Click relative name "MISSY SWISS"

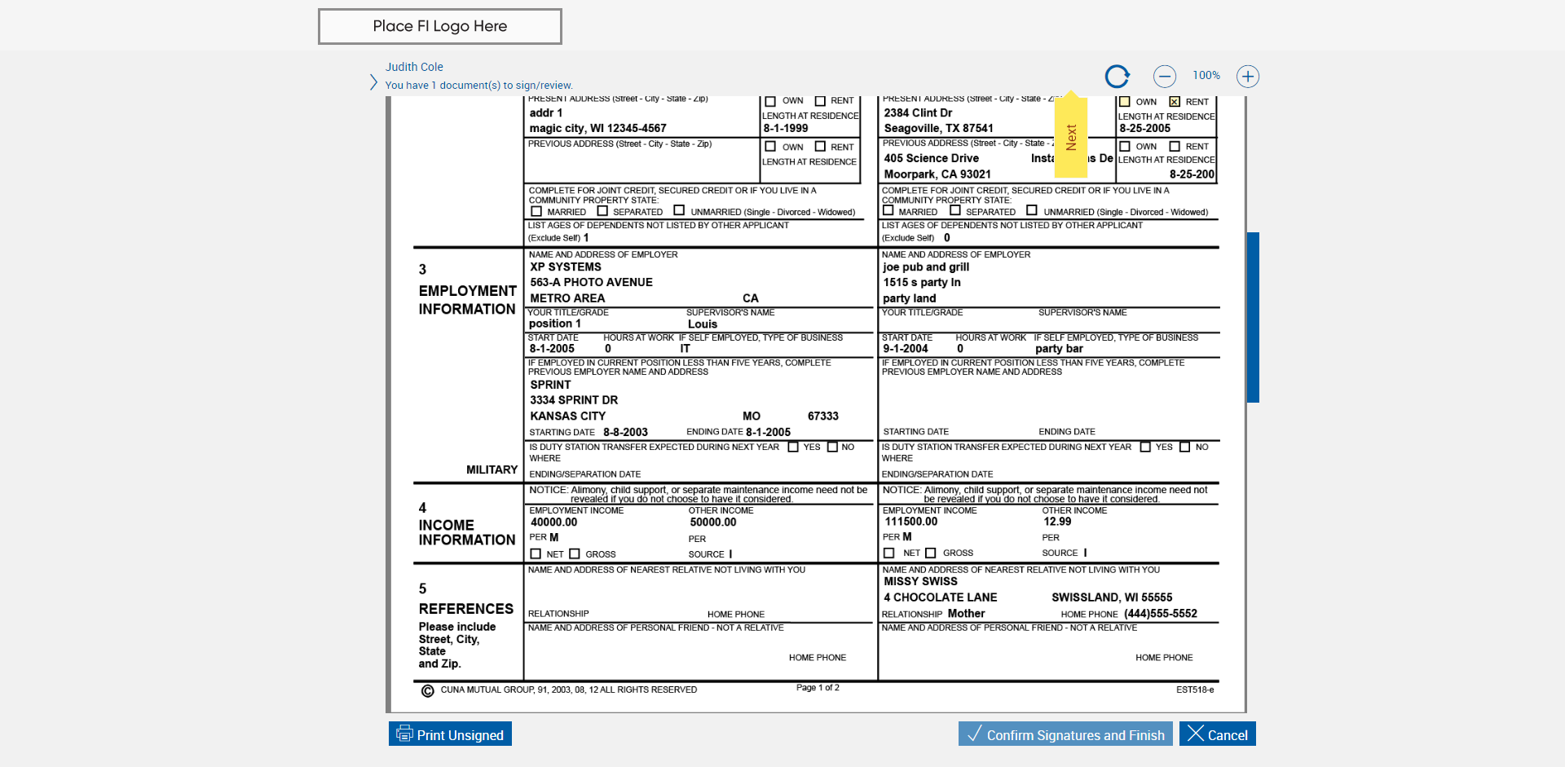(921, 581)
